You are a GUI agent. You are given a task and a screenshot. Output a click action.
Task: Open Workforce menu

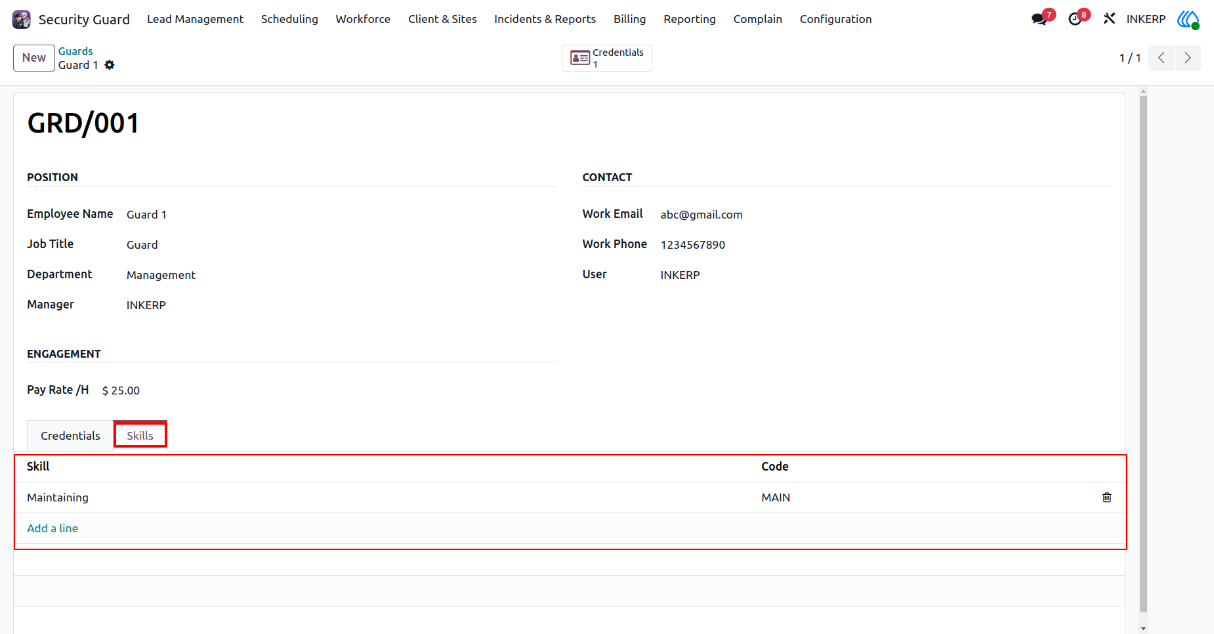pyautogui.click(x=363, y=19)
